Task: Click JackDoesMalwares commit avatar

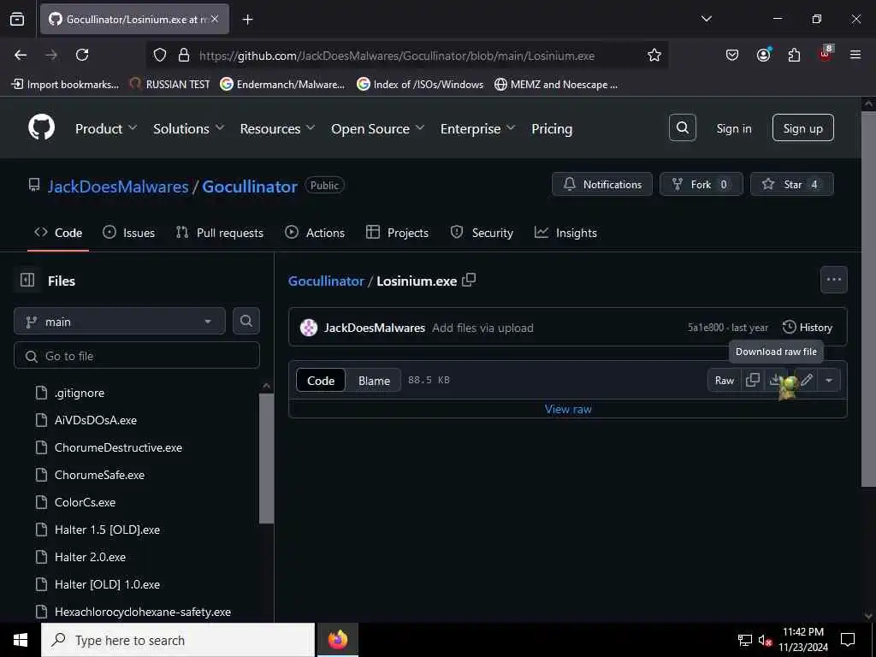Action: coord(308,328)
